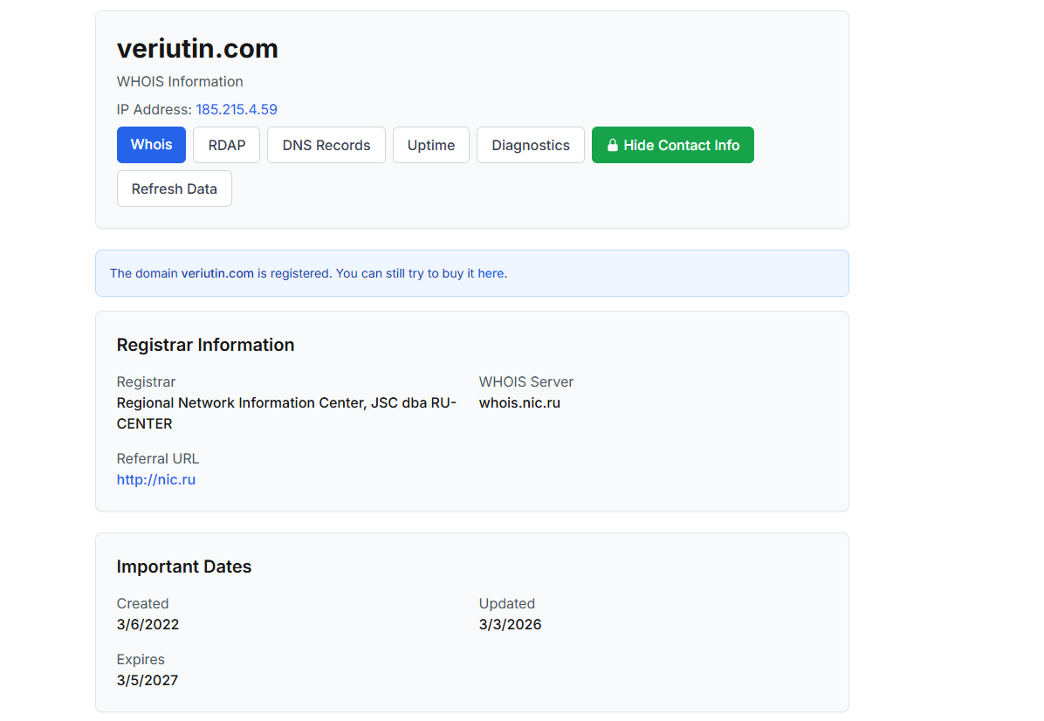Click the whois.nic.ru server value
The width and height of the screenshot is (1044, 721).
click(x=519, y=402)
